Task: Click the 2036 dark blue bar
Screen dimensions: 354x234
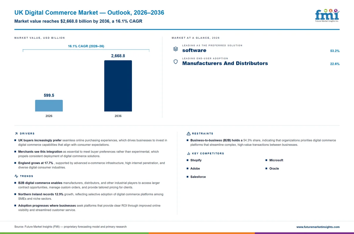Action: click(118, 86)
